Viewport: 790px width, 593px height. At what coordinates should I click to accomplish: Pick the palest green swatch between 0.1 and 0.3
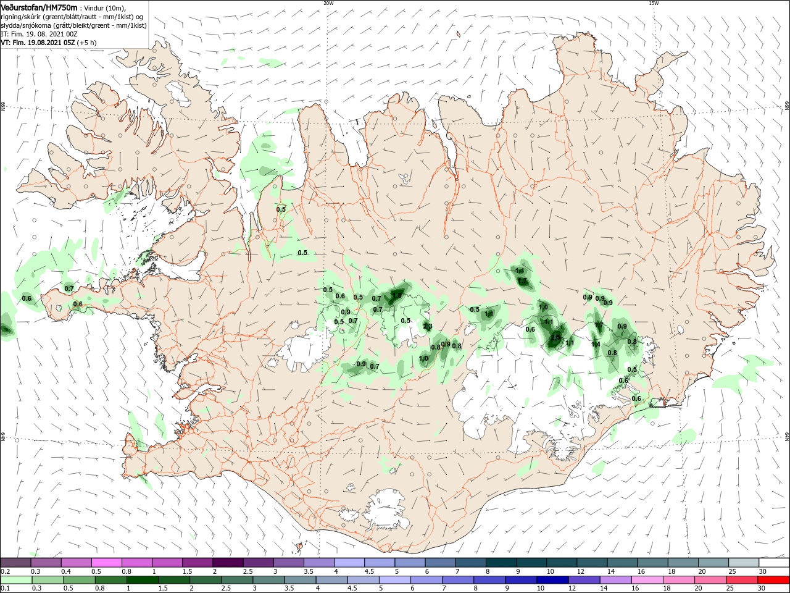[16, 580]
